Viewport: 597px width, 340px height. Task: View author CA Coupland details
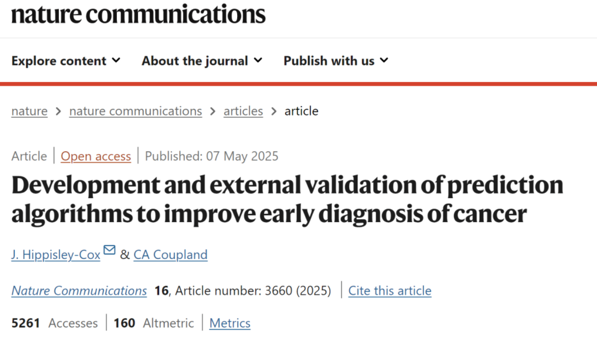pos(170,255)
